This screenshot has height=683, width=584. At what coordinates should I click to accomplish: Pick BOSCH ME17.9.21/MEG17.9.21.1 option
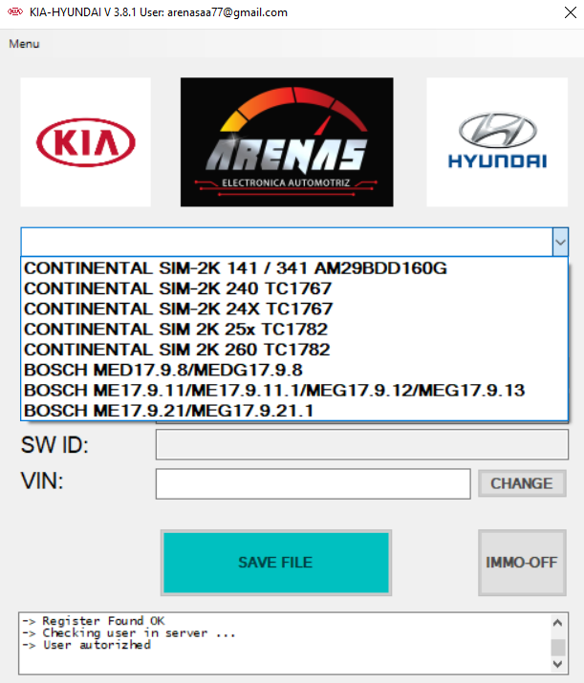(168, 410)
